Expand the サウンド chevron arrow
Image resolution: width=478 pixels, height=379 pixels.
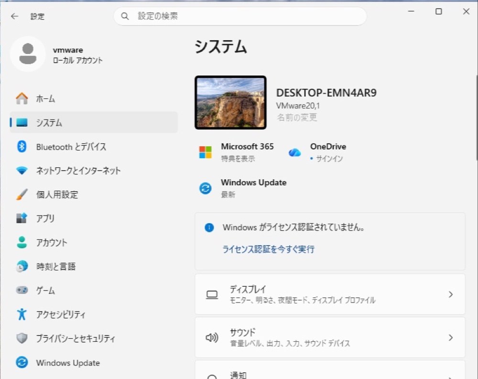pyautogui.click(x=451, y=337)
